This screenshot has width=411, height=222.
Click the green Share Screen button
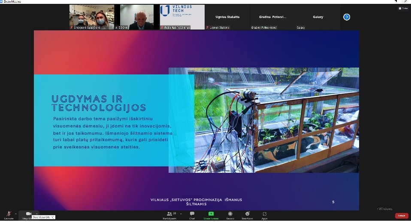point(211,215)
